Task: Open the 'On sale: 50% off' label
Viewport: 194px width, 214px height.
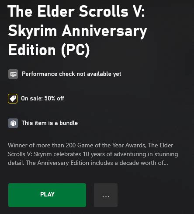Action: click(42, 98)
